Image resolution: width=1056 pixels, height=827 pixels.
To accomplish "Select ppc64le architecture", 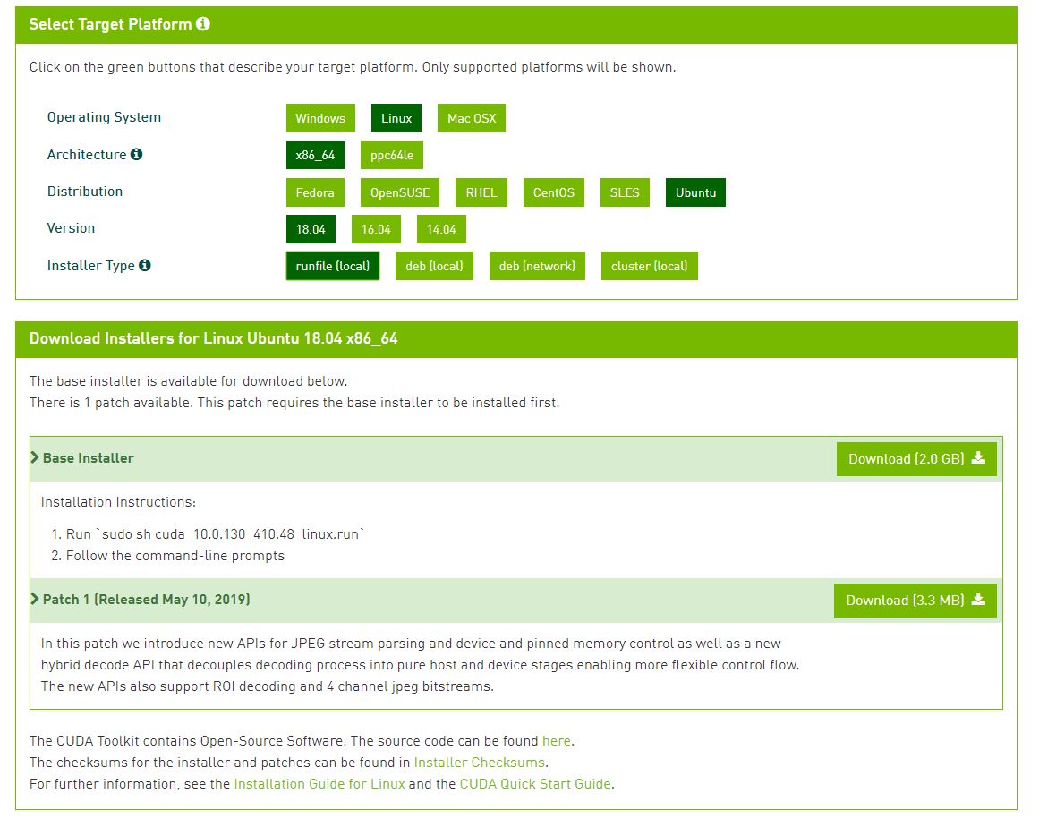I will 392,155.
